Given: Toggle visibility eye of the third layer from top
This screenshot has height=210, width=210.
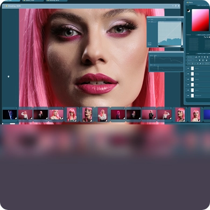Looking at the screenshot, I should pos(188,79).
